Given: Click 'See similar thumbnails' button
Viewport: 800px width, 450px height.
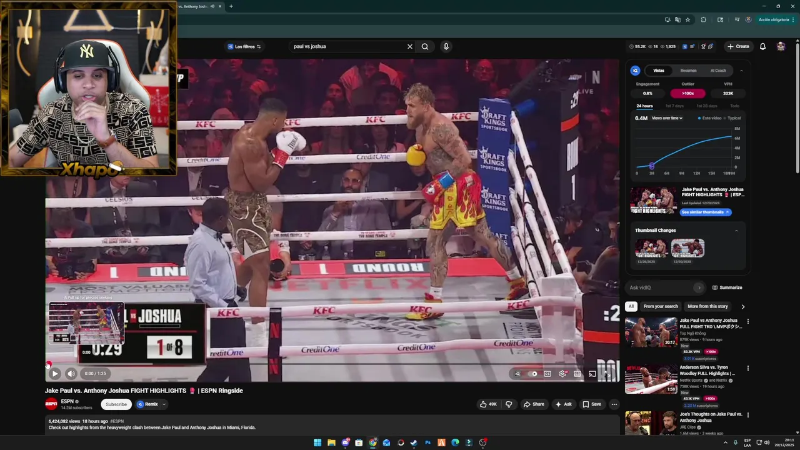Looking at the screenshot, I should (x=706, y=212).
